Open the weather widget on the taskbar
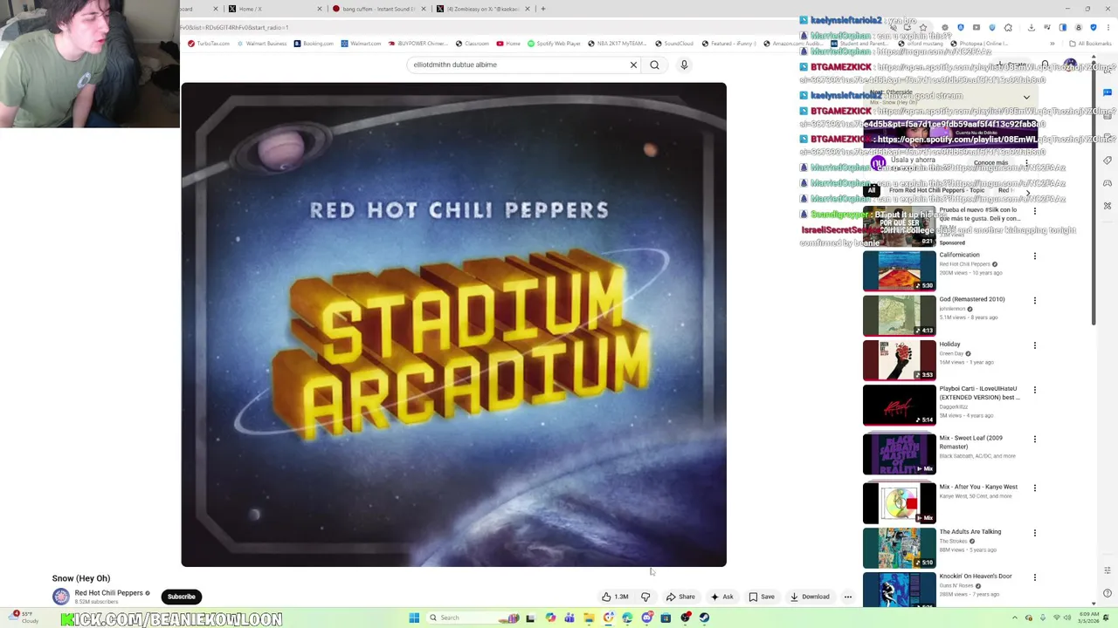 coord(24,618)
